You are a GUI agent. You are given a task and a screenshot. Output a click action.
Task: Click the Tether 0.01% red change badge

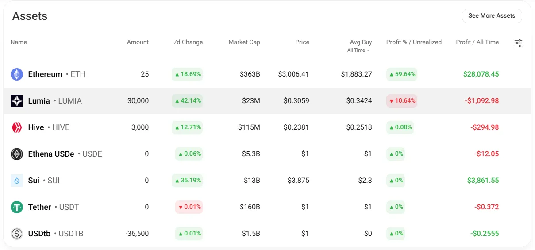click(x=189, y=207)
